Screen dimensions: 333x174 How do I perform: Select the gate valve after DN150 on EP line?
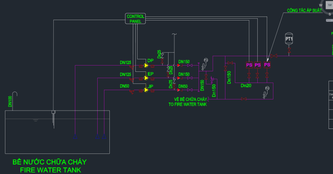coord(190,78)
